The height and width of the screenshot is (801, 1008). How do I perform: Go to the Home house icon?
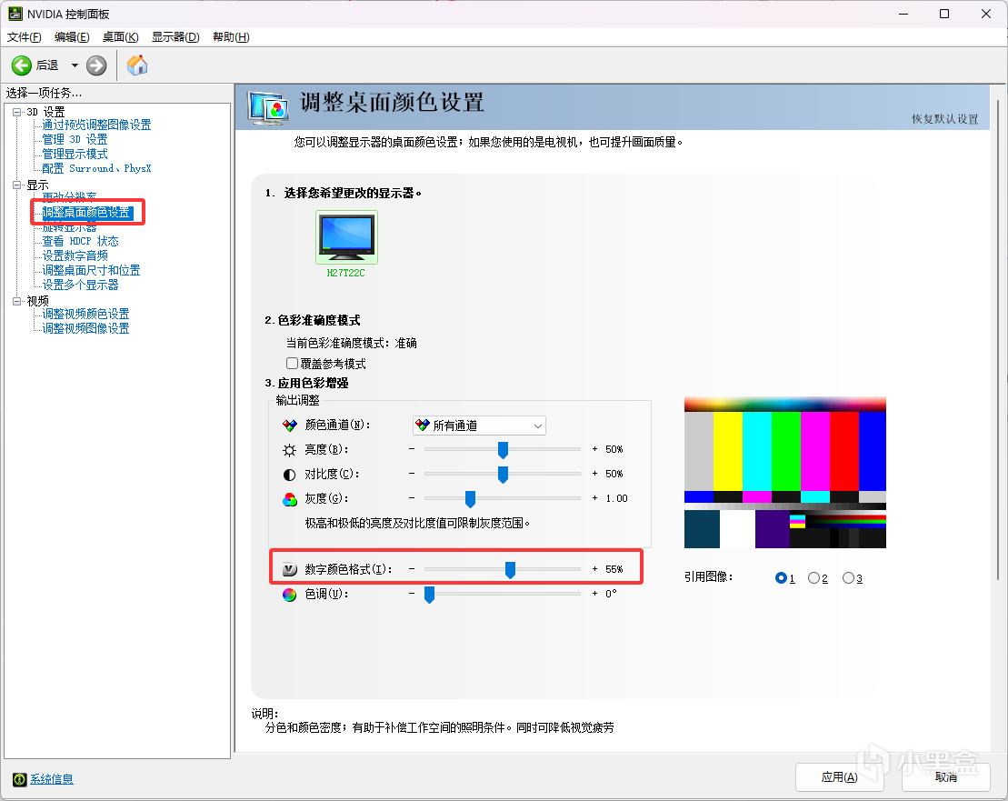(137, 65)
